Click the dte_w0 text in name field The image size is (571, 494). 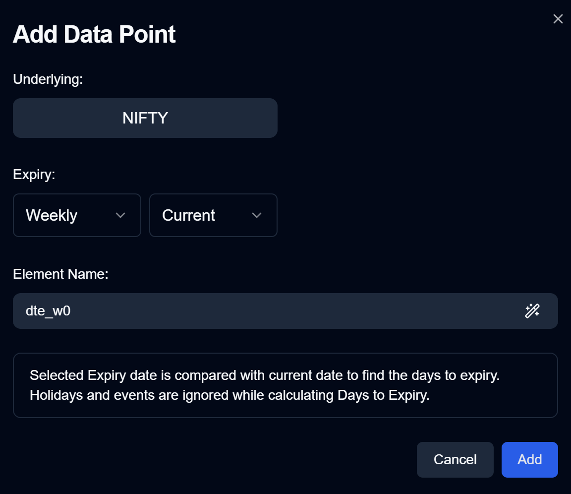[48, 311]
